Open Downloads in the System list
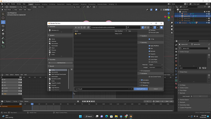Viewport: 211px width, 119px height. pos(54,46)
